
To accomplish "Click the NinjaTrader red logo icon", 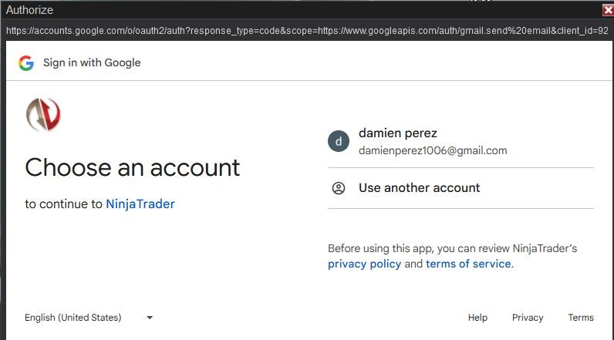I will pos(43,116).
